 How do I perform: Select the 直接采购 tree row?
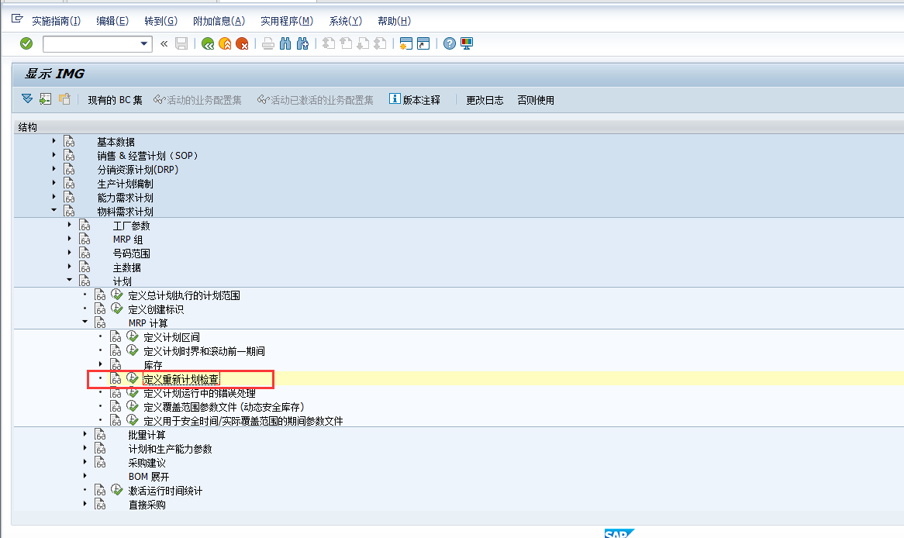click(147, 505)
